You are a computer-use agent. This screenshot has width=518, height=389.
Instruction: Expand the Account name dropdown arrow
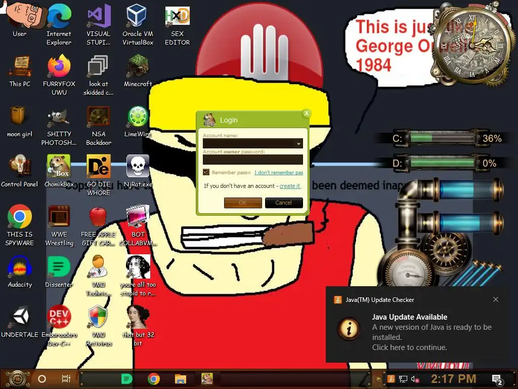coord(298,143)
